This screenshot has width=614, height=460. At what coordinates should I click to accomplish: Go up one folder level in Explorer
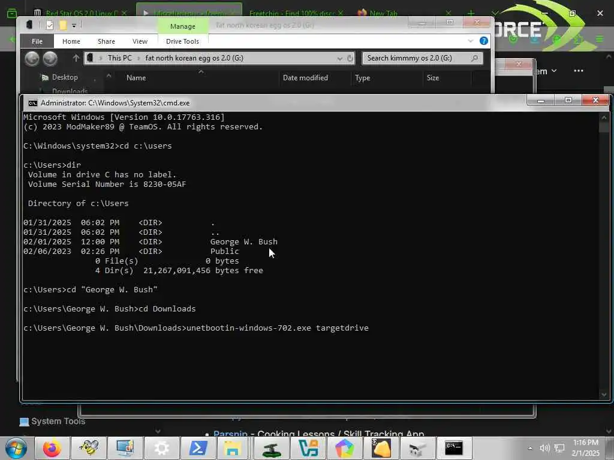click(76, 58)
